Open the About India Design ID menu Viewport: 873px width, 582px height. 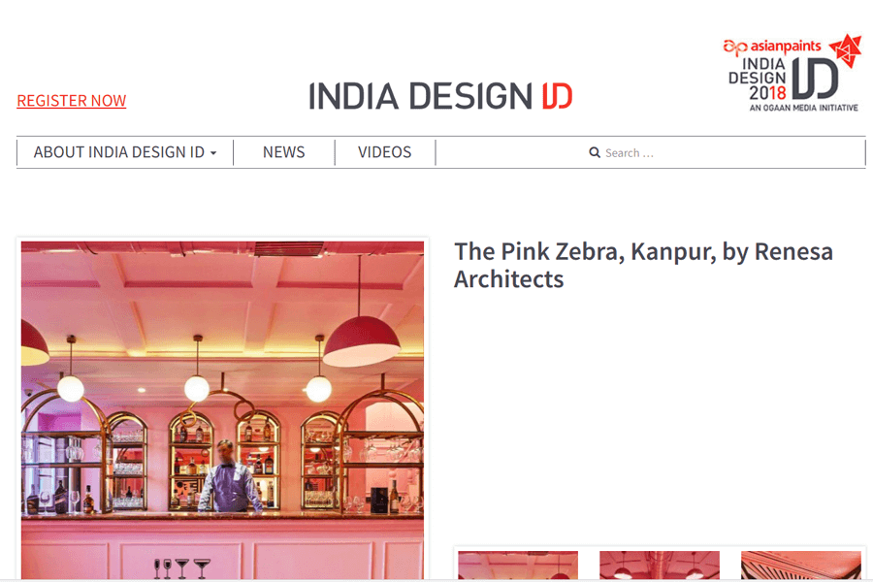[125, 152]
